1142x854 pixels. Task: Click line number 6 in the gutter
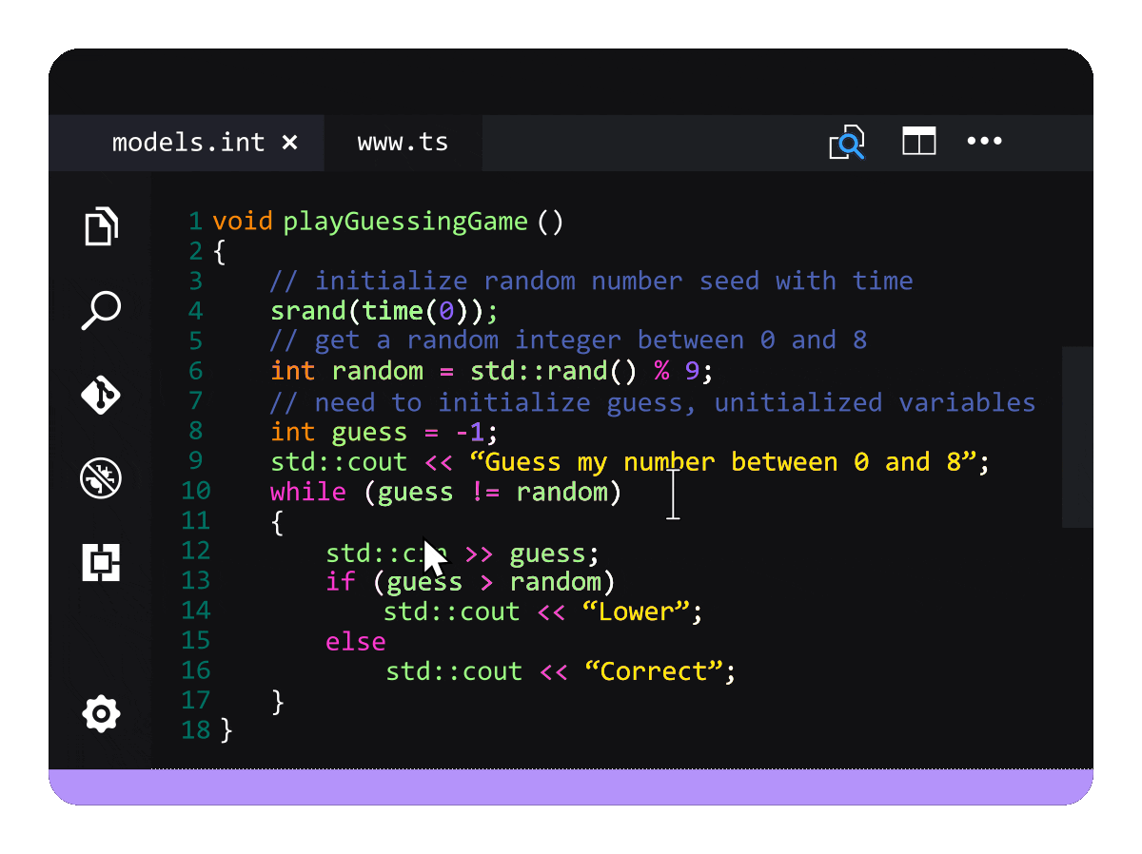[x=195, y=371]
